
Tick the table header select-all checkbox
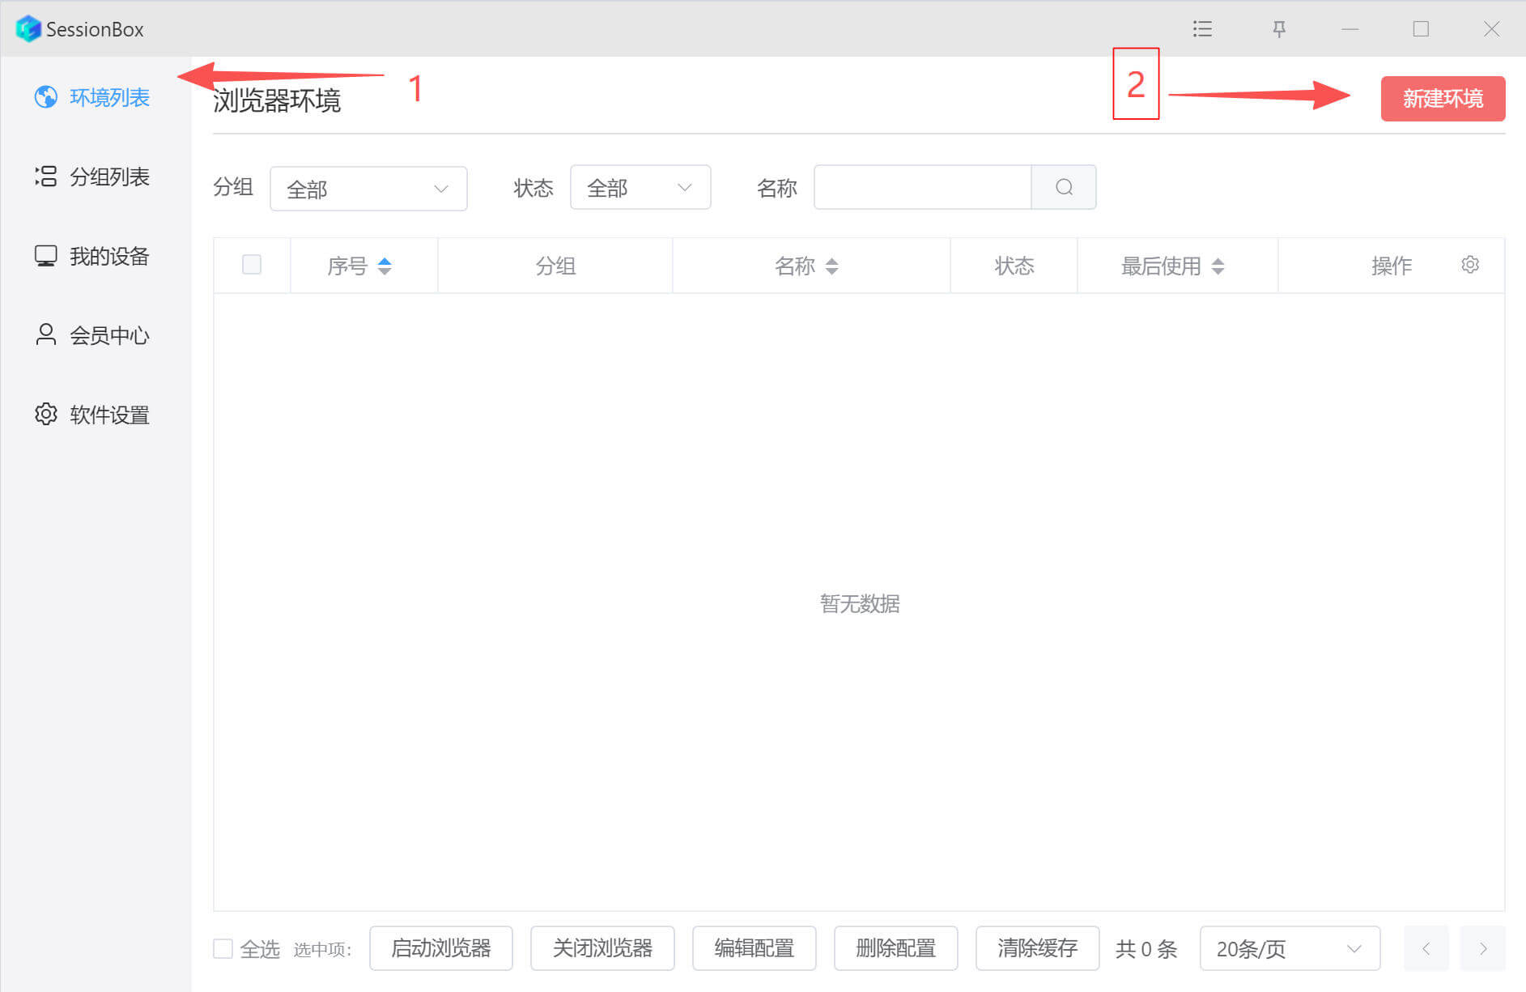point(252,265)
